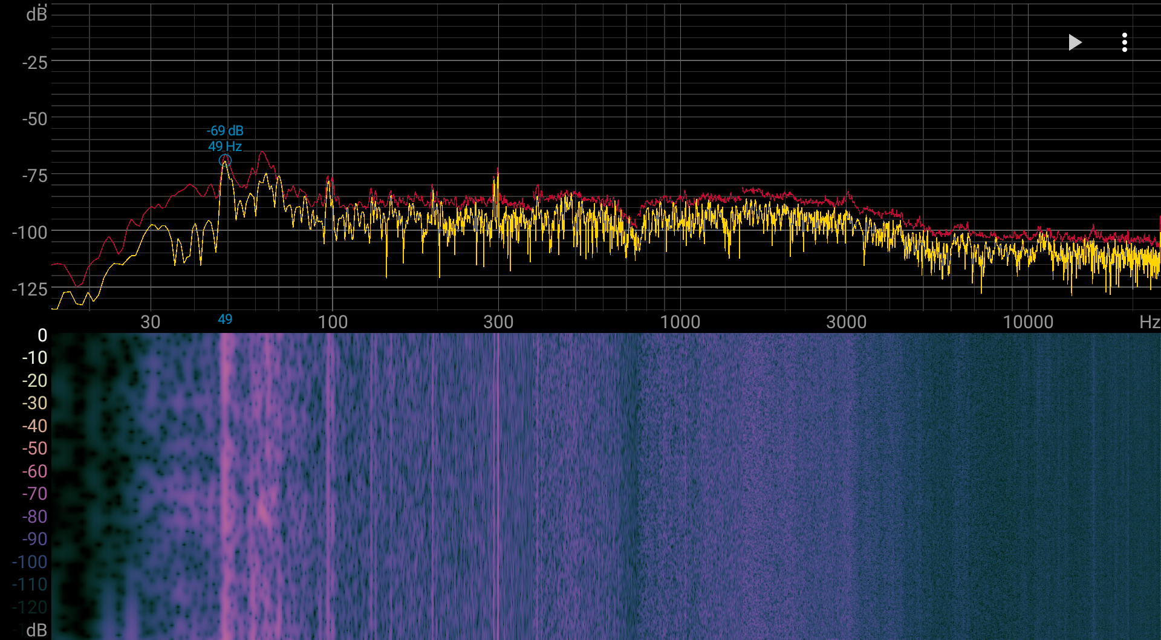Click the -100 dB spectrum axis label
This screenshot has height=640, width=1161.
[30, 232]
